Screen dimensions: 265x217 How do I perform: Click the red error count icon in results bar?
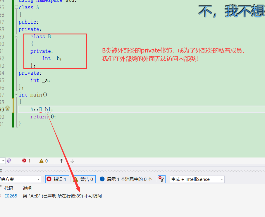click(x=24, y=160)
